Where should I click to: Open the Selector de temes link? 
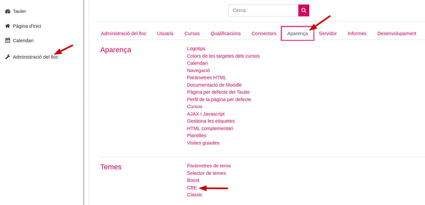(206, 173)
